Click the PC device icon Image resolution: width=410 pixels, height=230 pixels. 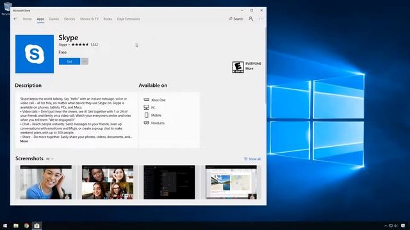click(147, 107)
